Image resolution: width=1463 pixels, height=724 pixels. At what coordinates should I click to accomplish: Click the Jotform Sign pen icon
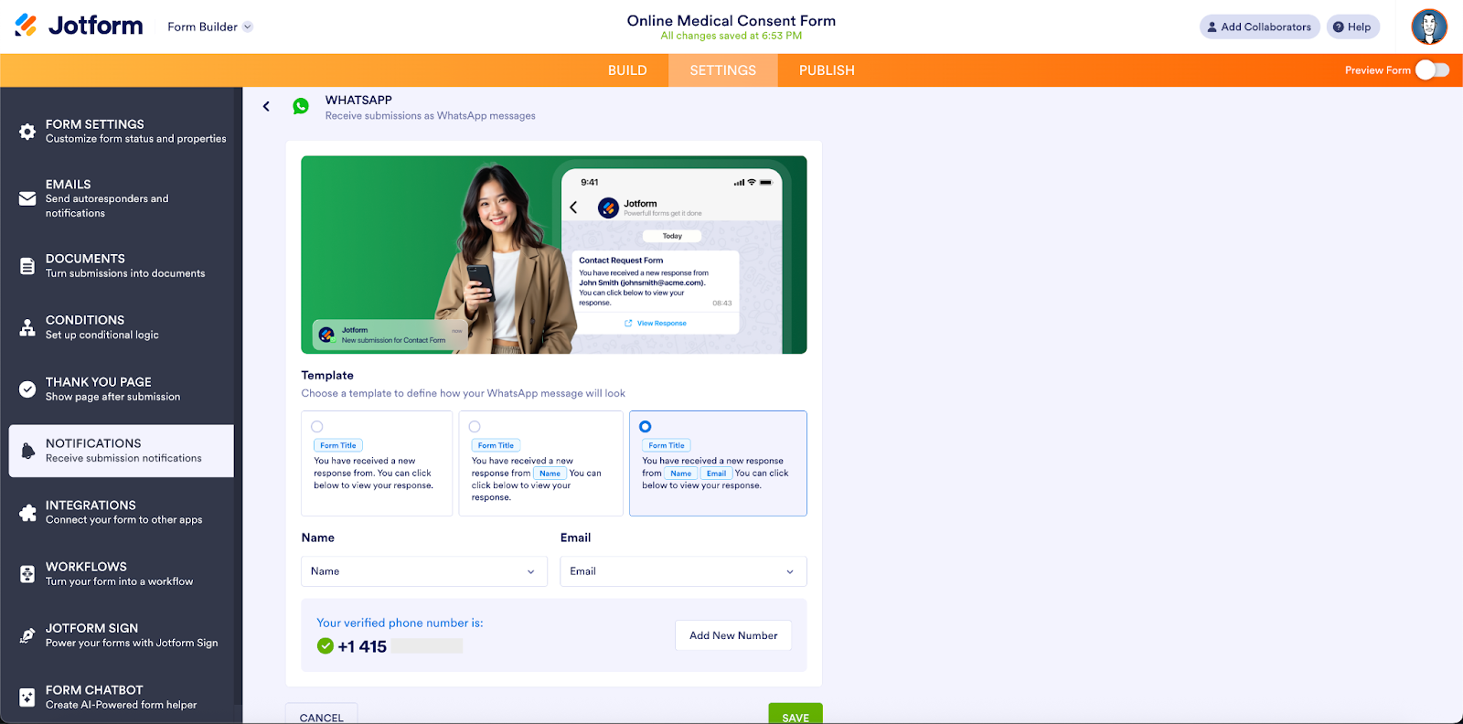coord(27,635)
